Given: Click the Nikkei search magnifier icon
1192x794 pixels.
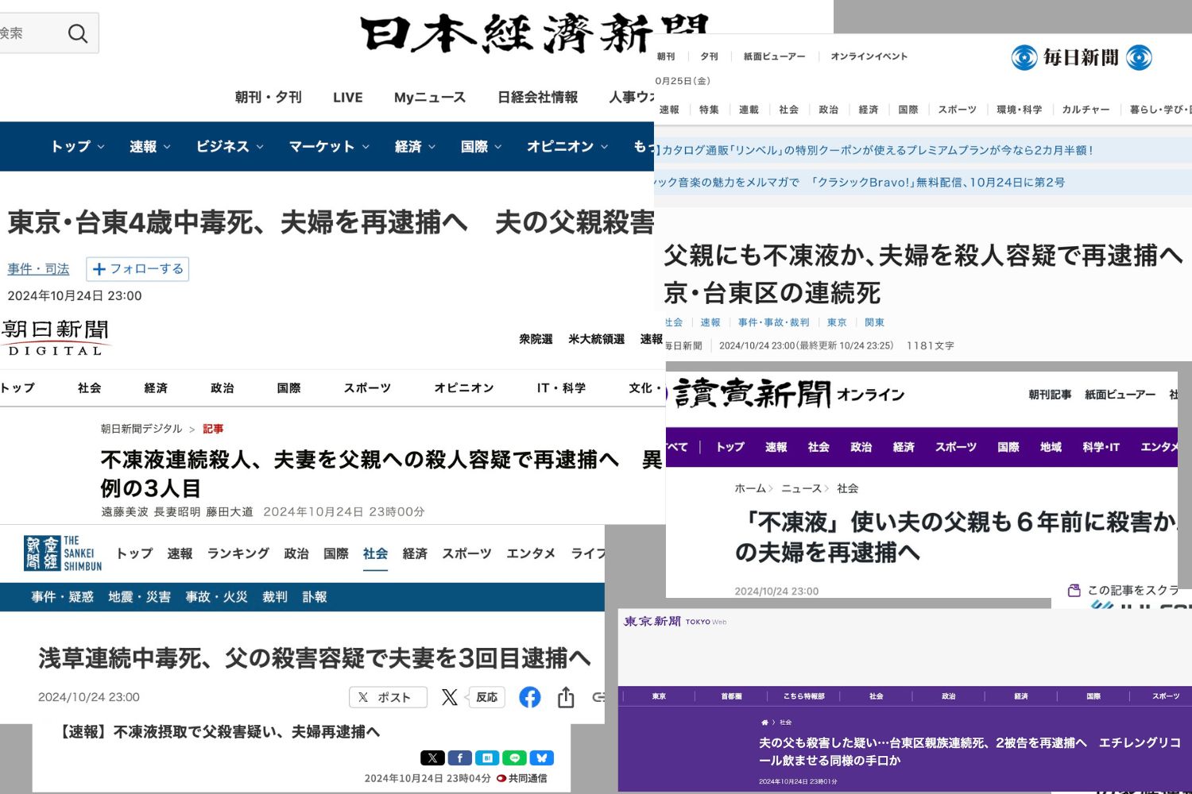Looking at the screenshot, I should (x=78, y=33).
